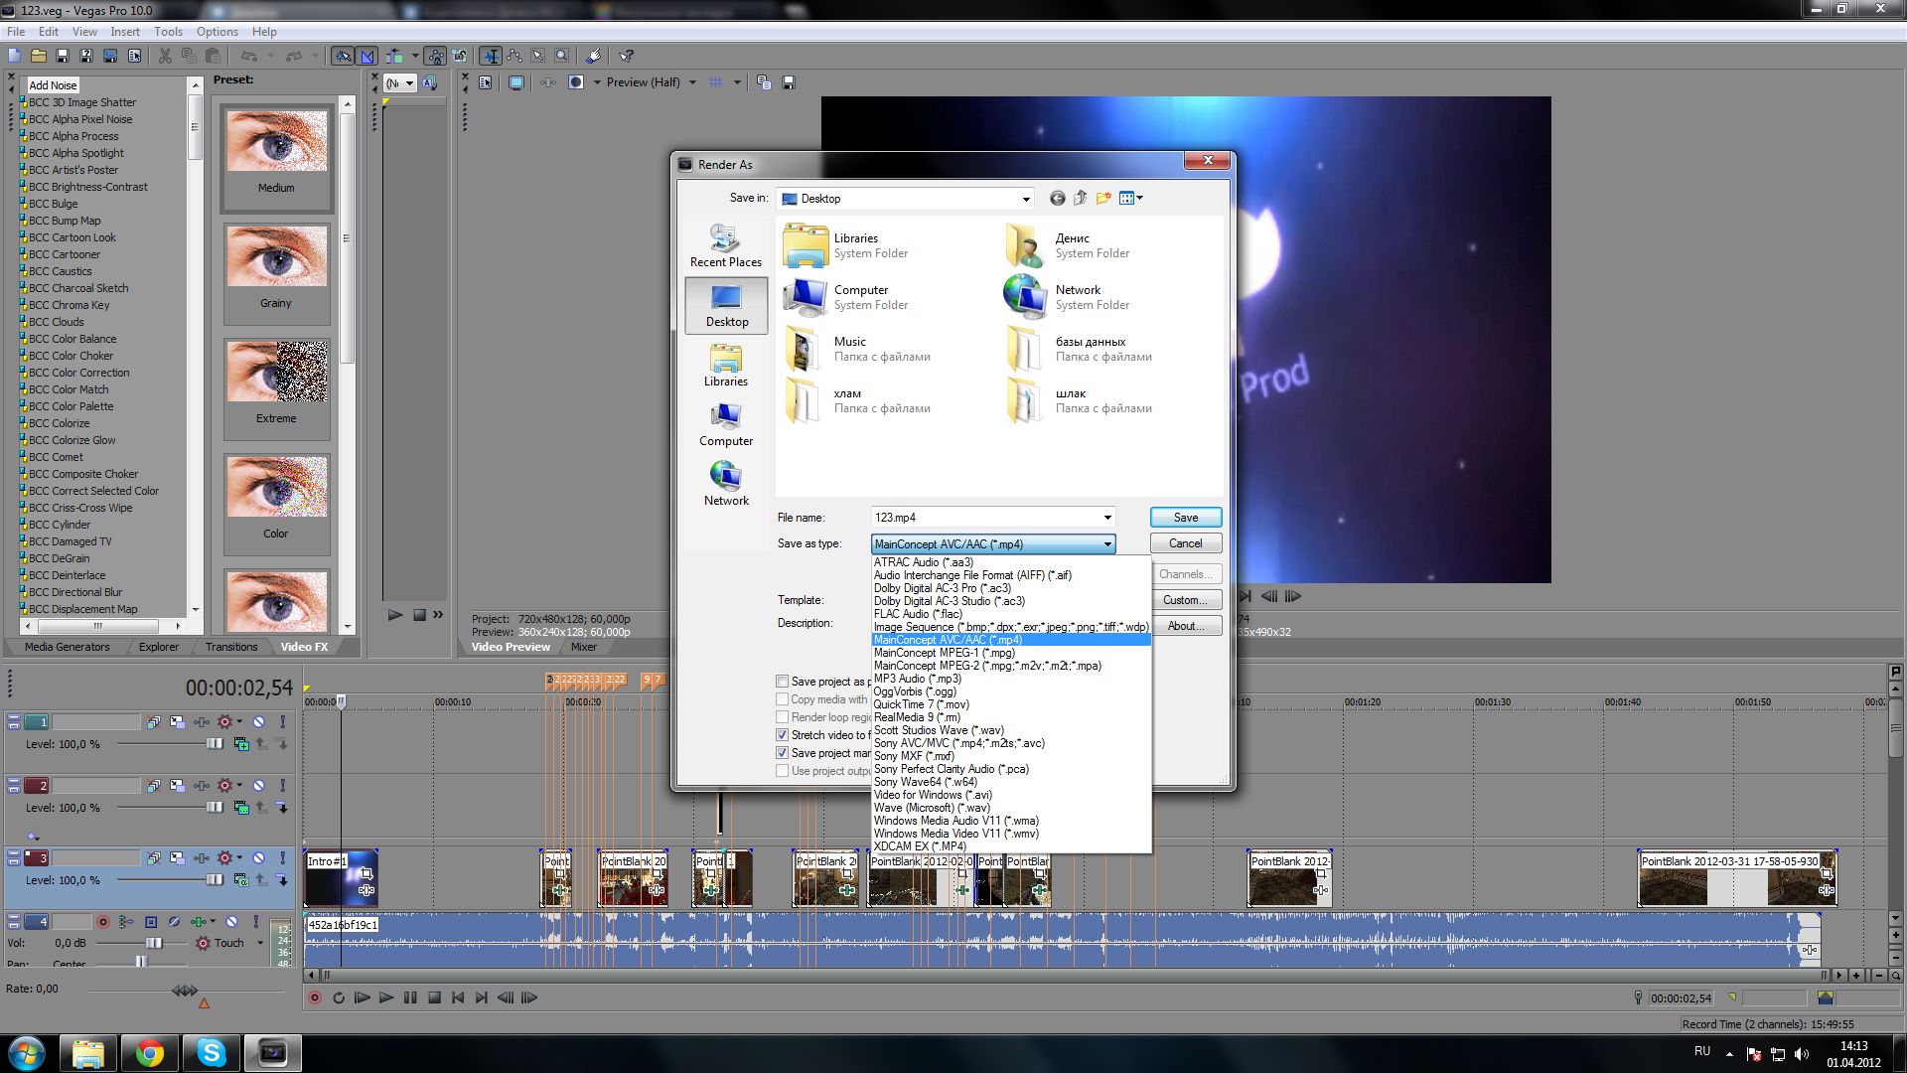The image size is (1907, 1073).
Task: Toggle Mute on video track 2
Action: click(x=258, y=786)
